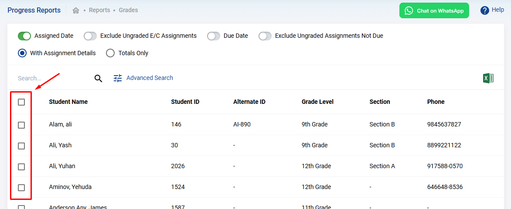Click student name Ali, Yuhan
The height and width of the screenshot is (209, 511).
(x=62, y=166)
